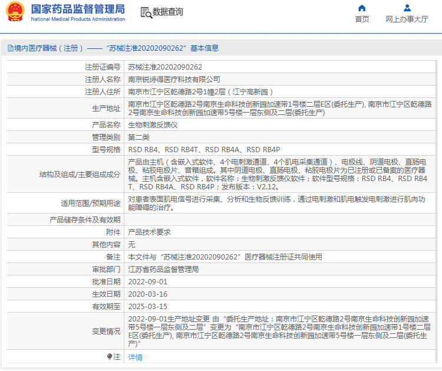Open the 数据查询 text label

pyautogui.click(x=168, y=12)
